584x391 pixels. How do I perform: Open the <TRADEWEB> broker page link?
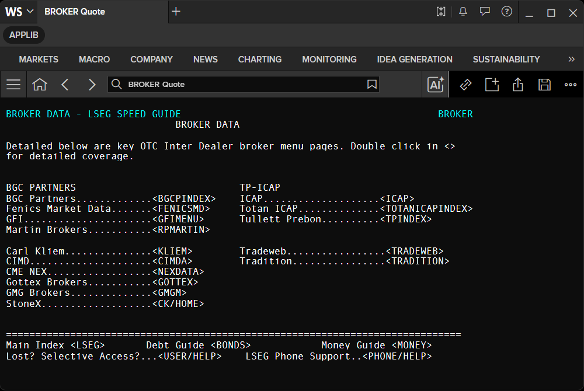(x=415, y=251)
